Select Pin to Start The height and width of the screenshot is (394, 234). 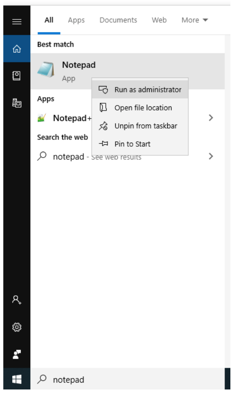pyautogui.click(x=140, y=144)
